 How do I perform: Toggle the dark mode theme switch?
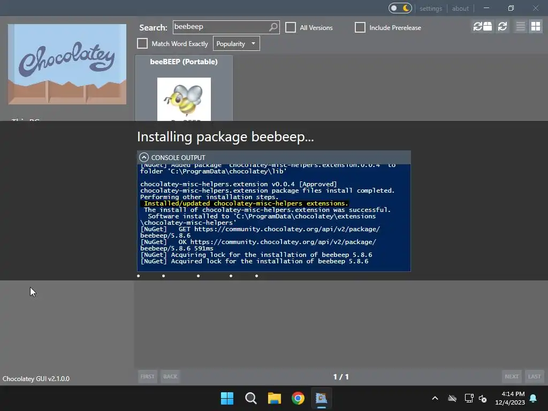point(400,8)
